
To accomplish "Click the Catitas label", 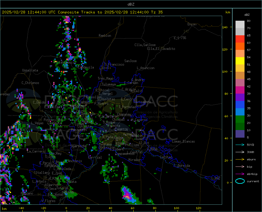I will (x=166, y=157).
